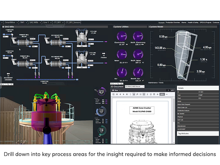The height and width of the screenshot is (165, 220).
Task: Open the Predictive Analysis link
Action: click(184, 110)
